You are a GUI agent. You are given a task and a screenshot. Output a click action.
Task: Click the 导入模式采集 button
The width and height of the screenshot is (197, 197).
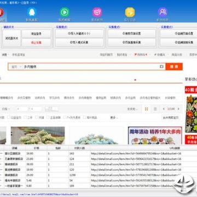point(79,43)
